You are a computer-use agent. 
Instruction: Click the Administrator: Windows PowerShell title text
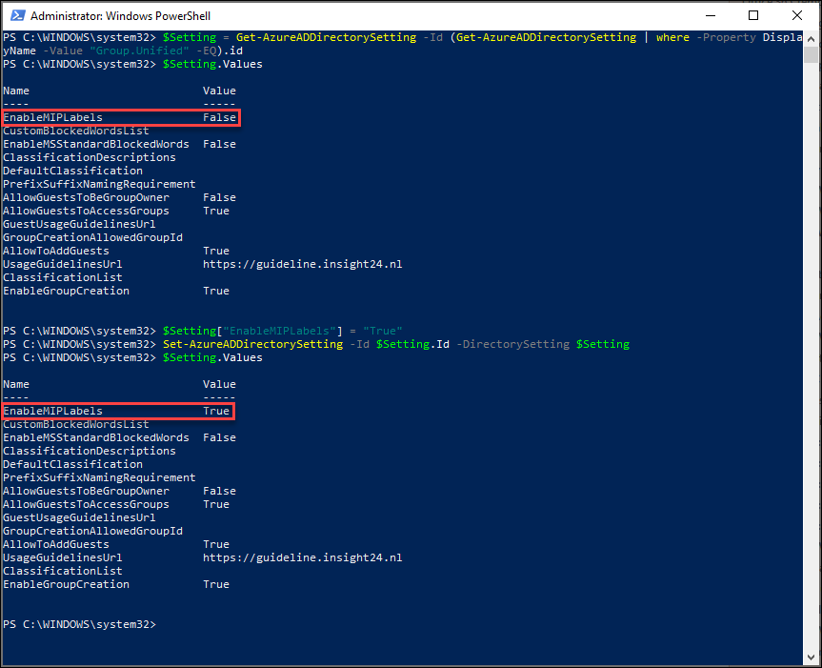pos(120,16)
